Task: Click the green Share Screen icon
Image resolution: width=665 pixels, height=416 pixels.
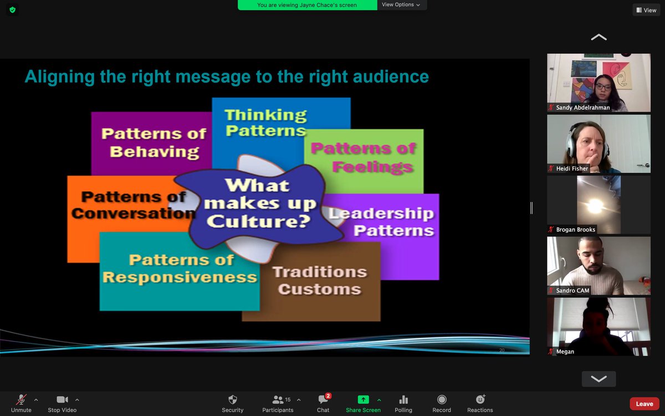Action: (x=363, y=399)
